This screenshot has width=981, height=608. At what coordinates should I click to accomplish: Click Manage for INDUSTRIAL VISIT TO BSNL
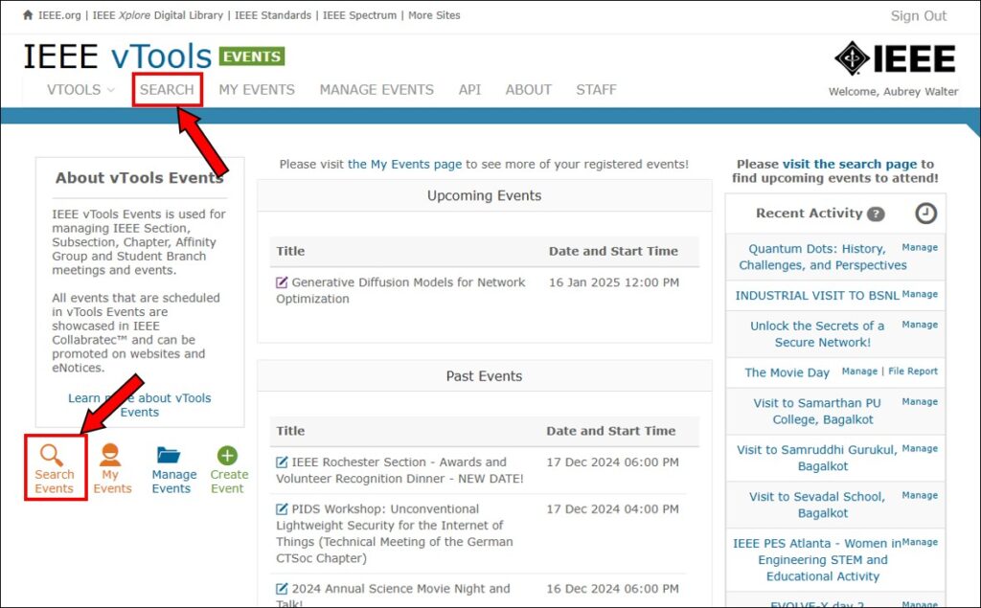click(920, 294)
